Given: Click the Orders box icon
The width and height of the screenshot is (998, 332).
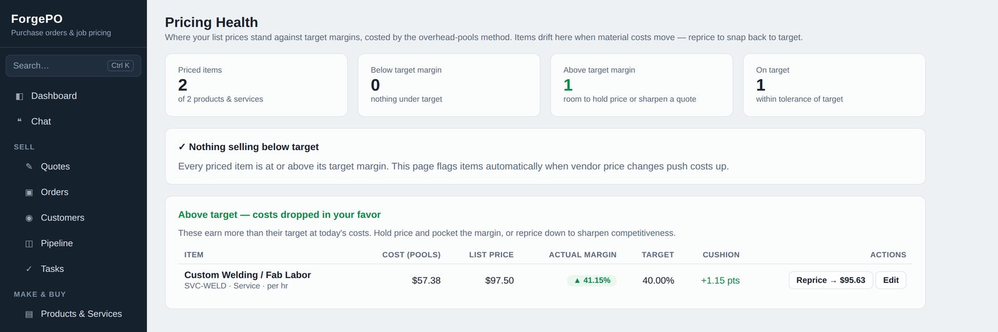Looking at the screenshot, I should click(x=29, y=192).
